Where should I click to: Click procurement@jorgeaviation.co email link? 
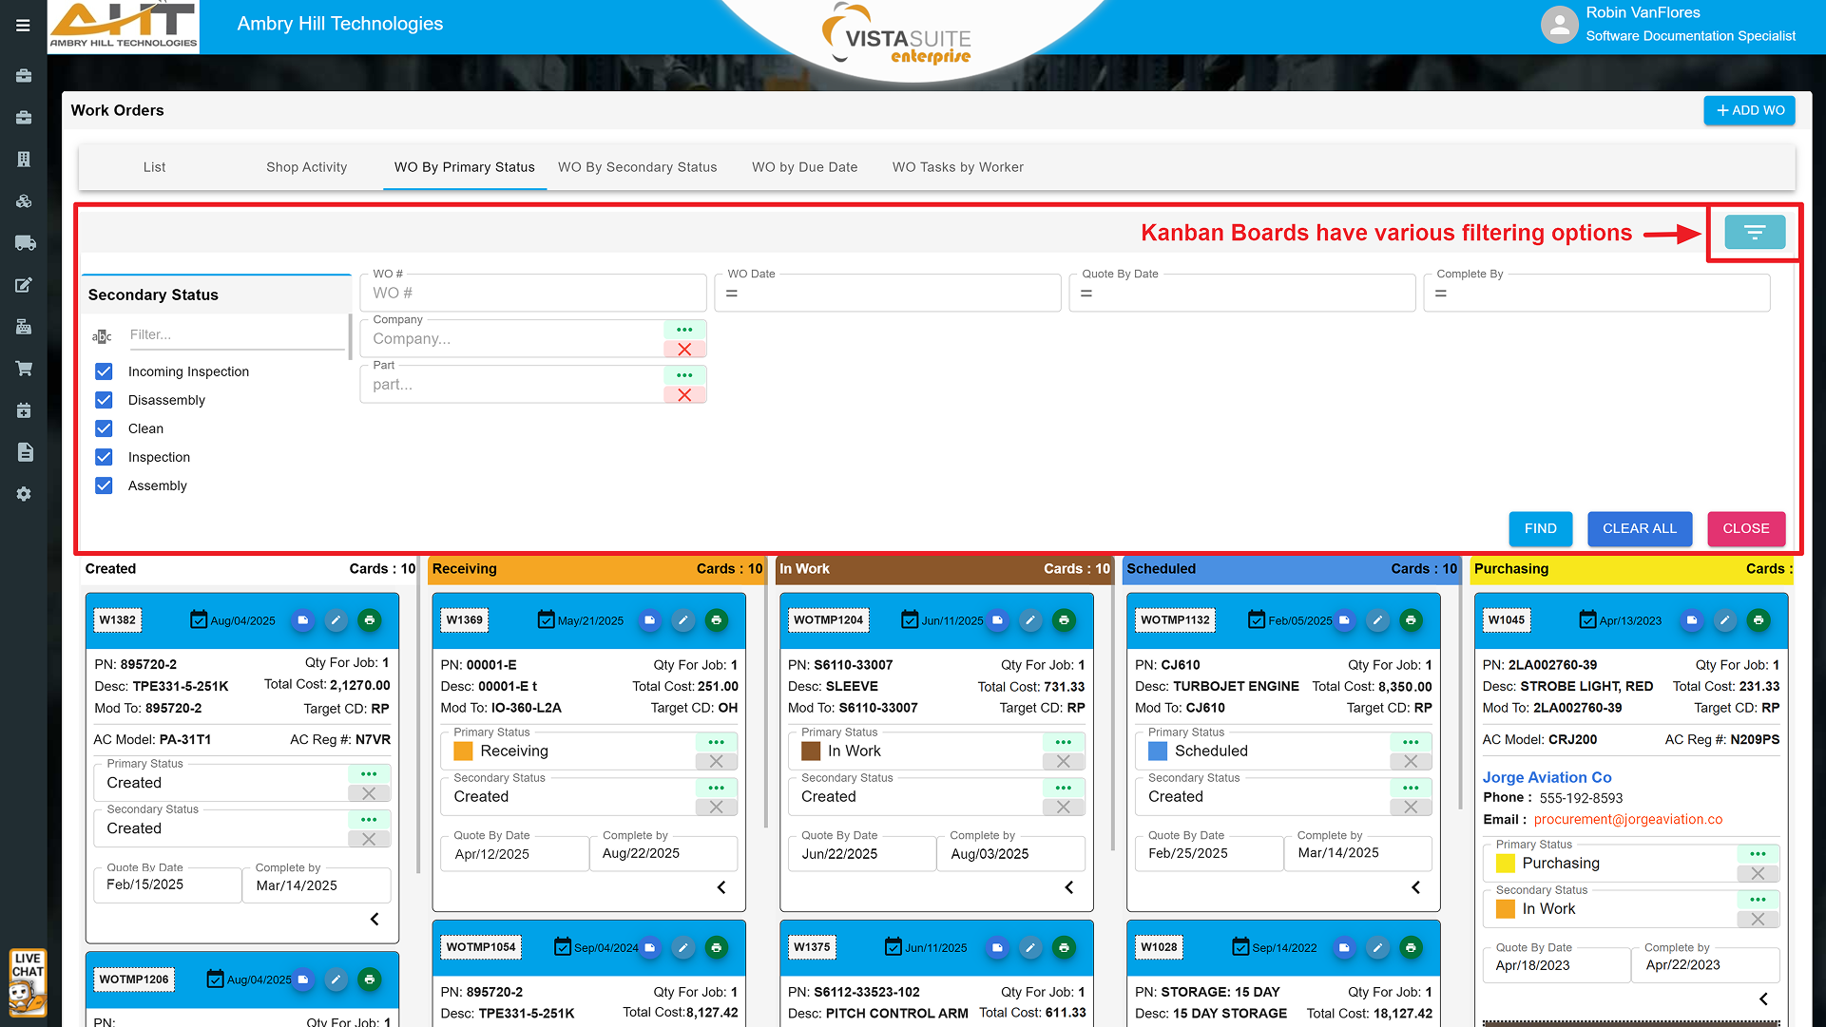click(1627, 819)
